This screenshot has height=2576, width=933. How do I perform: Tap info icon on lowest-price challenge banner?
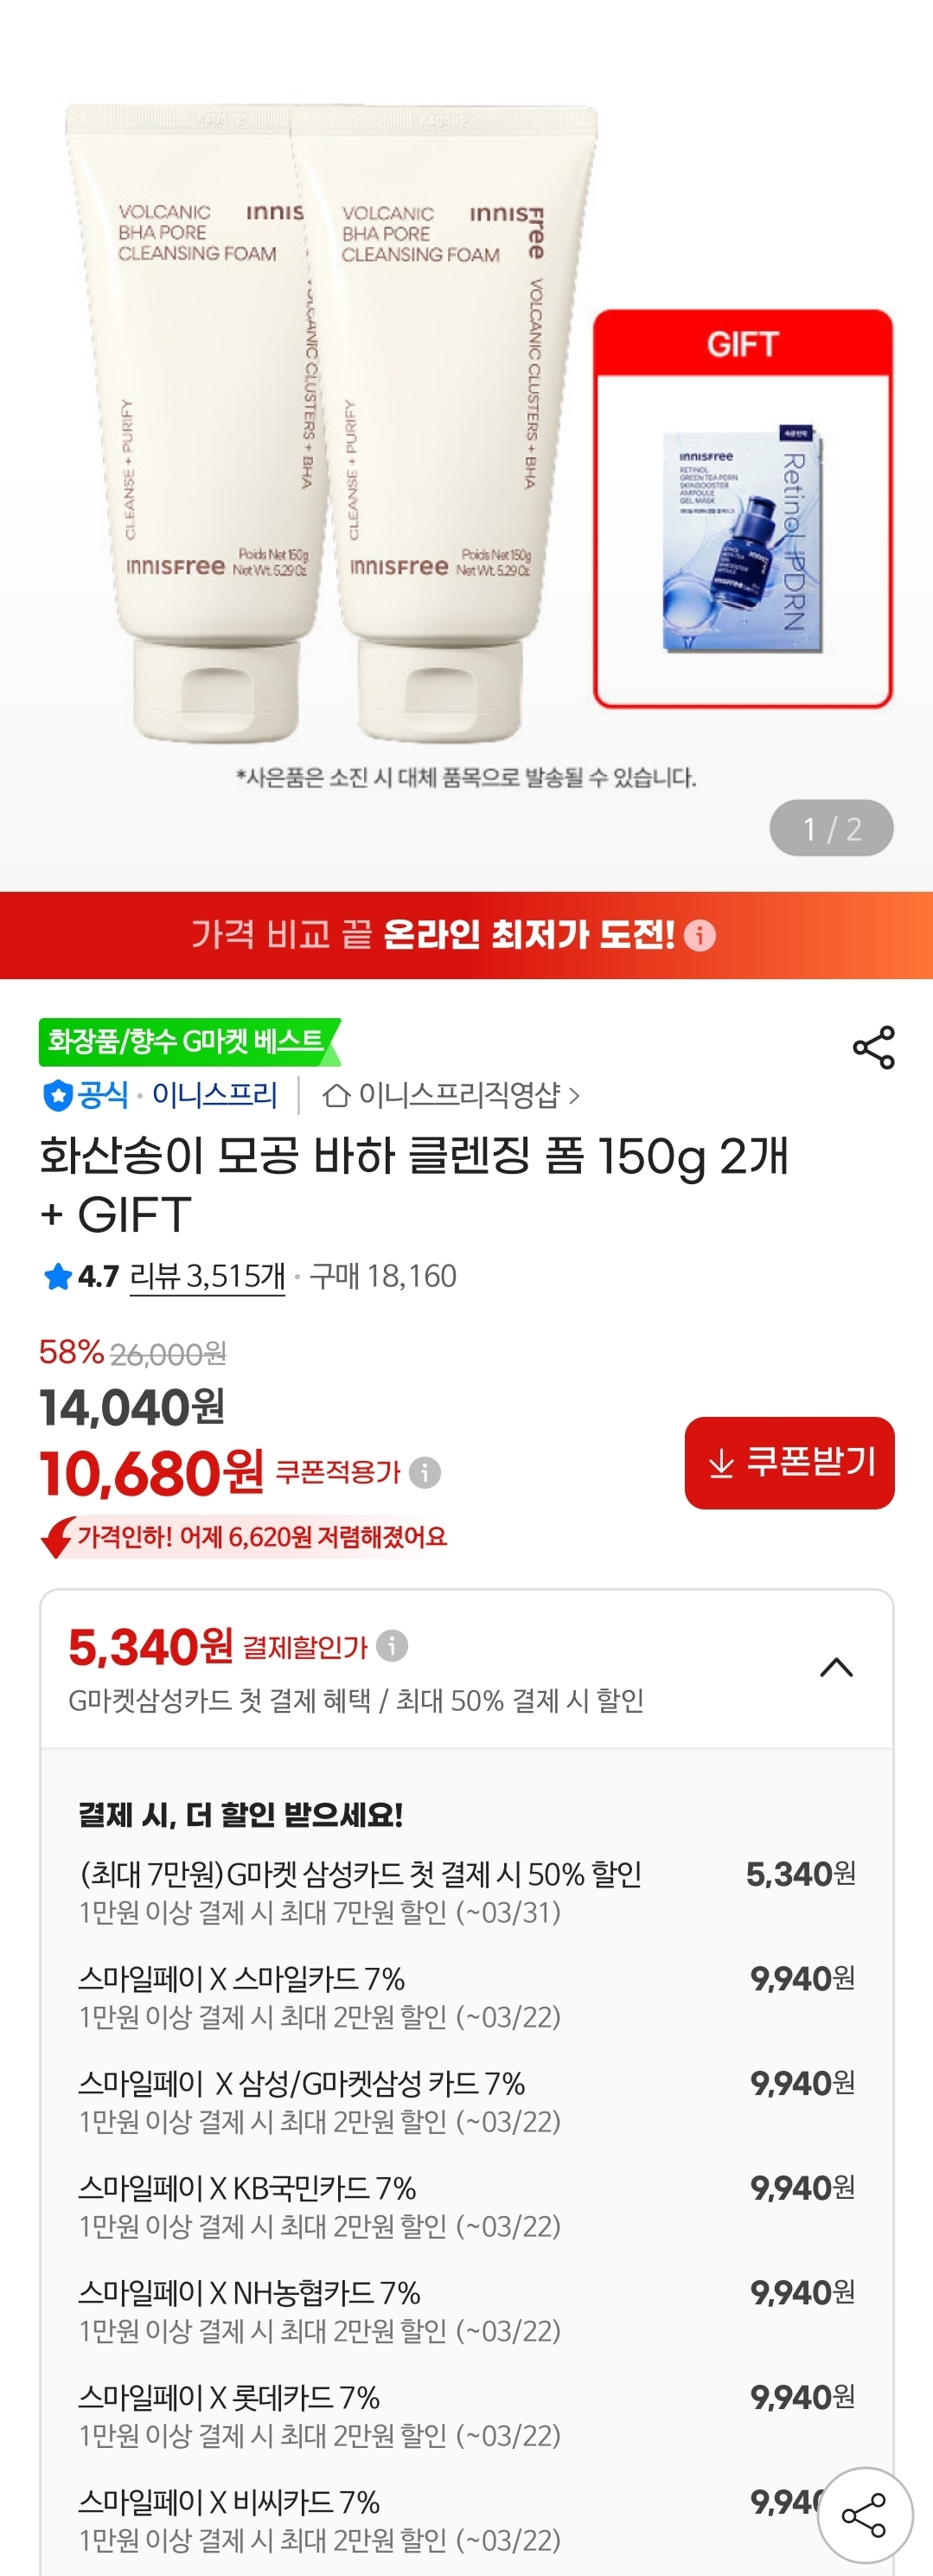700,936
